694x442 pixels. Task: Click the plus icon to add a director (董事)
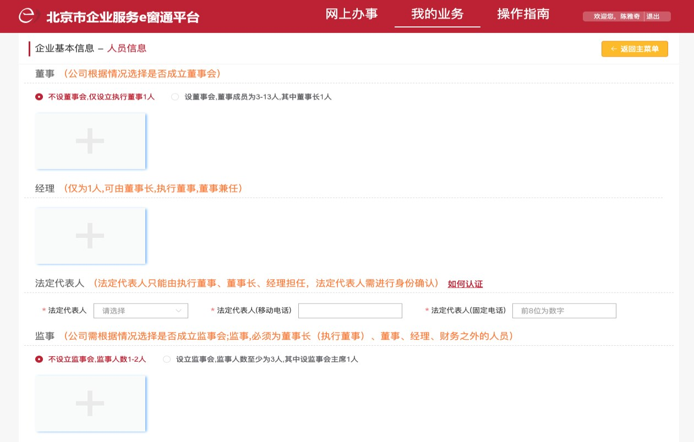90,141
